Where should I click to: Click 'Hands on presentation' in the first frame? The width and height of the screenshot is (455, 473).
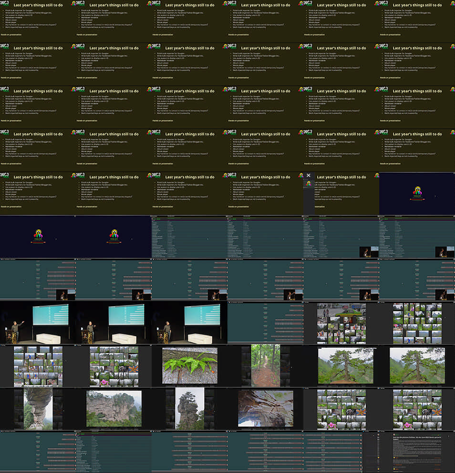click(11, 34)
